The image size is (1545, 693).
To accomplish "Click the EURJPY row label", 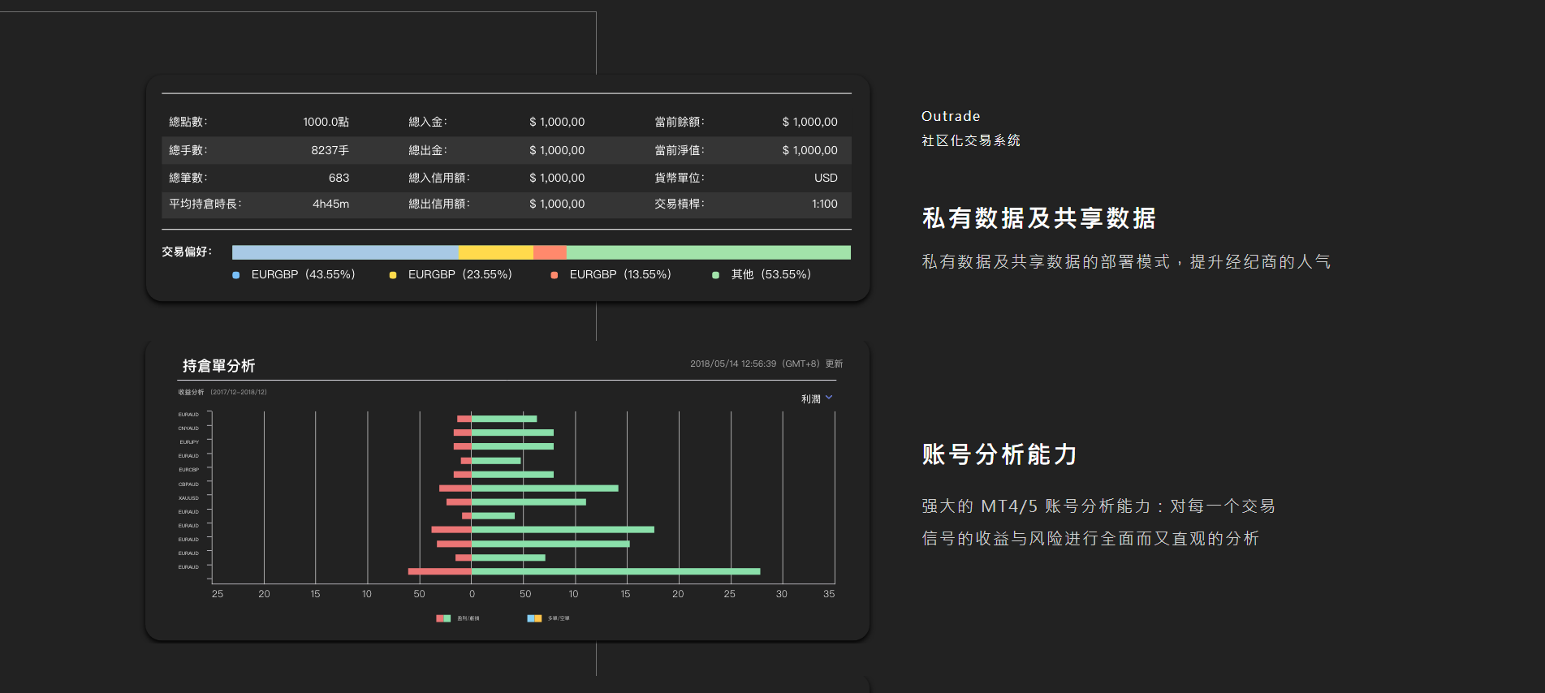I will point(189,442).
